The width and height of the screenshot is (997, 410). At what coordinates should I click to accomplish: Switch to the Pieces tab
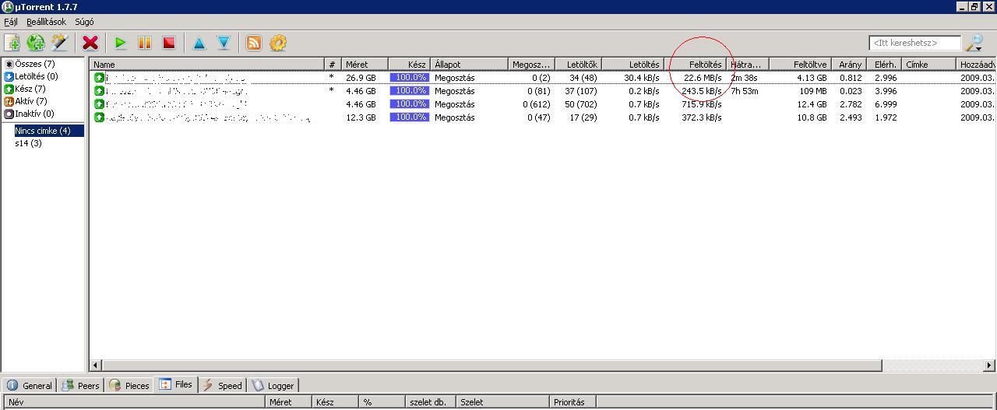point(129,385)
